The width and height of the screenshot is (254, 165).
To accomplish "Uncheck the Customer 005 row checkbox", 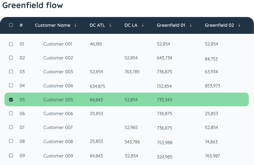I will click(x=11, y=100).
